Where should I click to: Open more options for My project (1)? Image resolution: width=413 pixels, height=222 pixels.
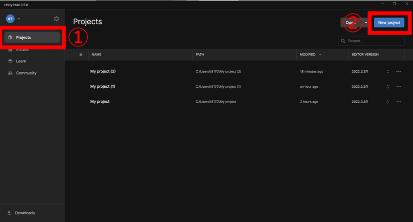(399, 87)
